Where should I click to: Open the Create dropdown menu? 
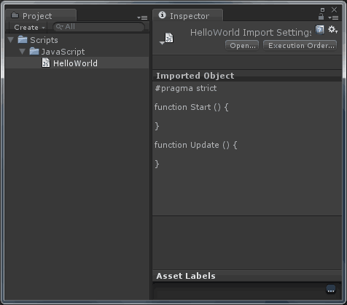29,27
